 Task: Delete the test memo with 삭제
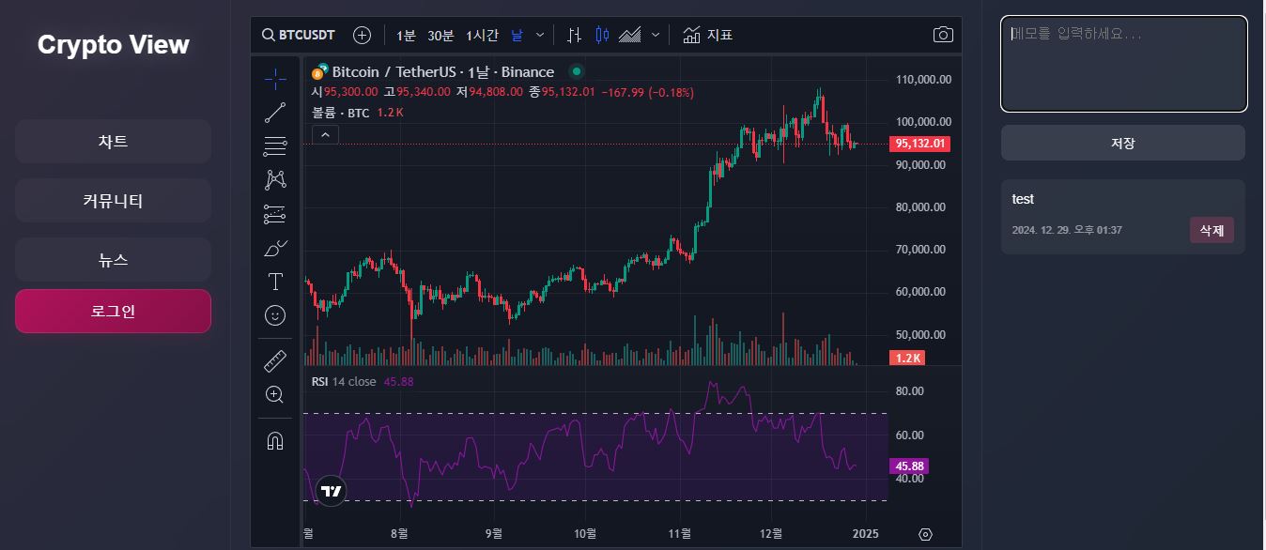pyautogui.click(x=1212, y=230)
